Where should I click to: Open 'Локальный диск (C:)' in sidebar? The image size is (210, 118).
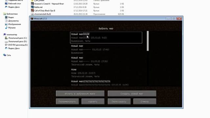(x=16, y=38)
